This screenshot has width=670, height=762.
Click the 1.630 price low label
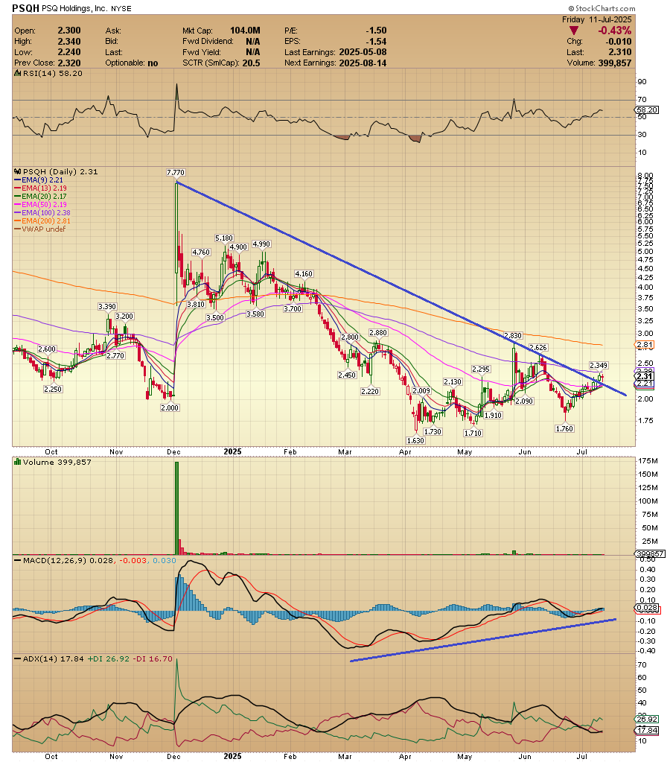(x=415, y=441)
